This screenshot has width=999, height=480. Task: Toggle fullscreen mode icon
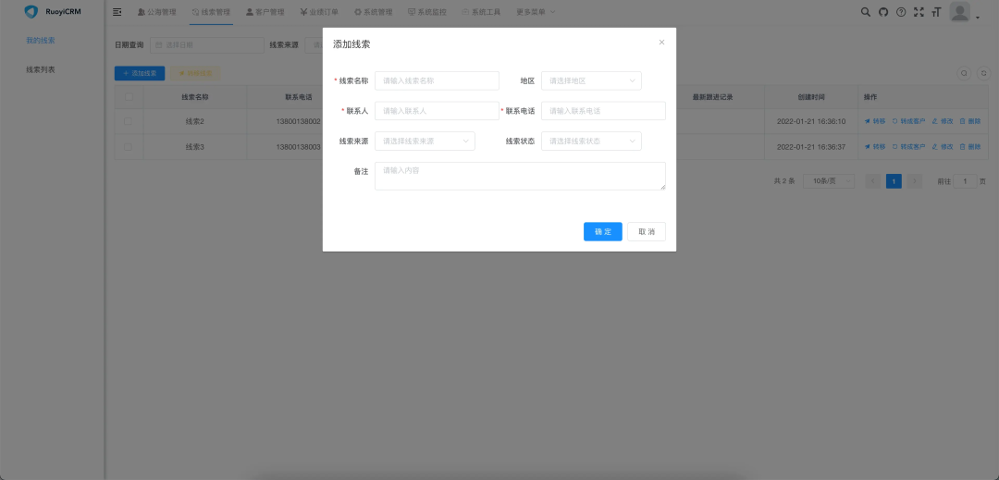coord(919,12)
